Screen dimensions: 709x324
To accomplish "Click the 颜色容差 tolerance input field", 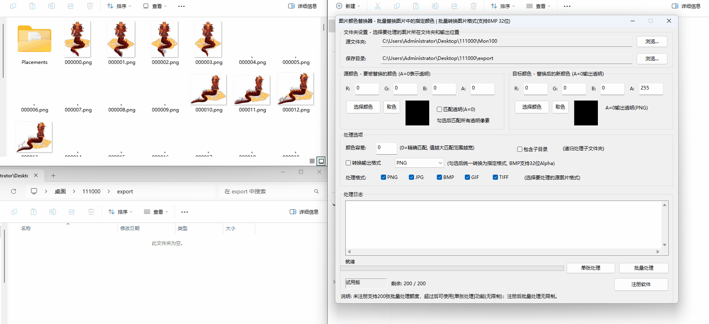I will pyautogui.click(x=386, y=148).
